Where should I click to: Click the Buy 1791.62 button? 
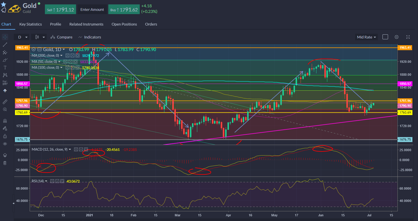(124, 9)
